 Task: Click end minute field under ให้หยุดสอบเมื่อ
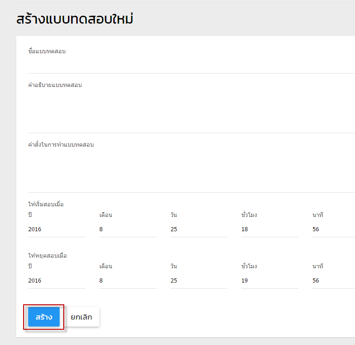point(334,281)
